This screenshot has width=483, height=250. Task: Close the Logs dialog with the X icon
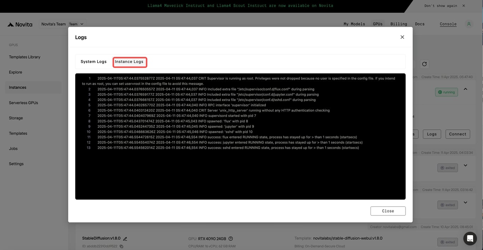coord(402,37)
